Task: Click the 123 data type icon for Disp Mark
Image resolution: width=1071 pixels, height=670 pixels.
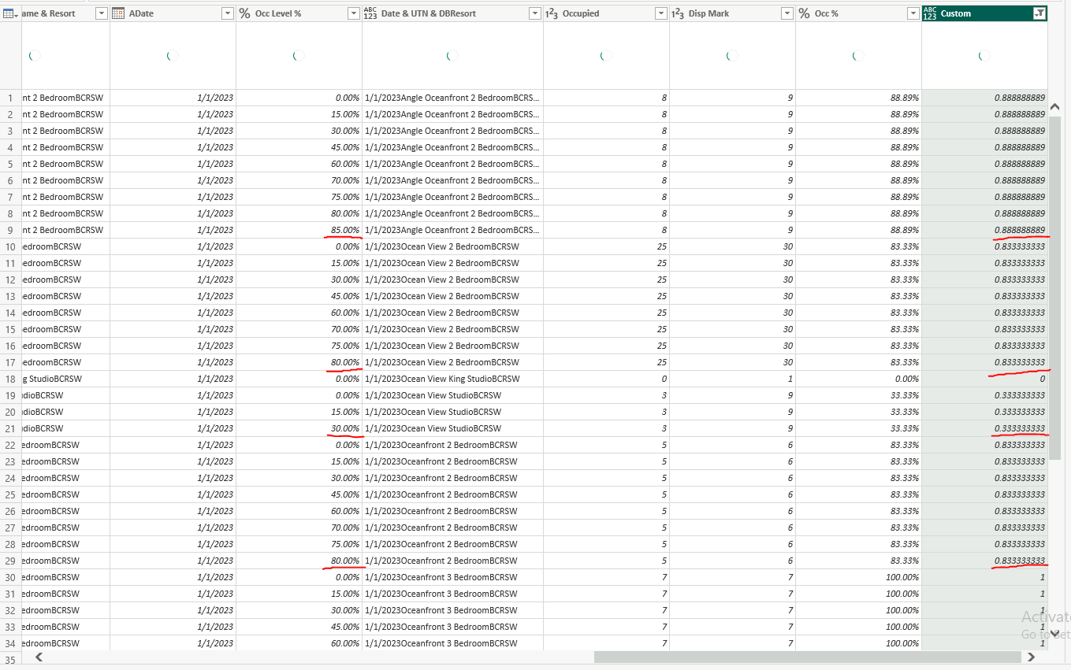Action: tap(678, 13)
